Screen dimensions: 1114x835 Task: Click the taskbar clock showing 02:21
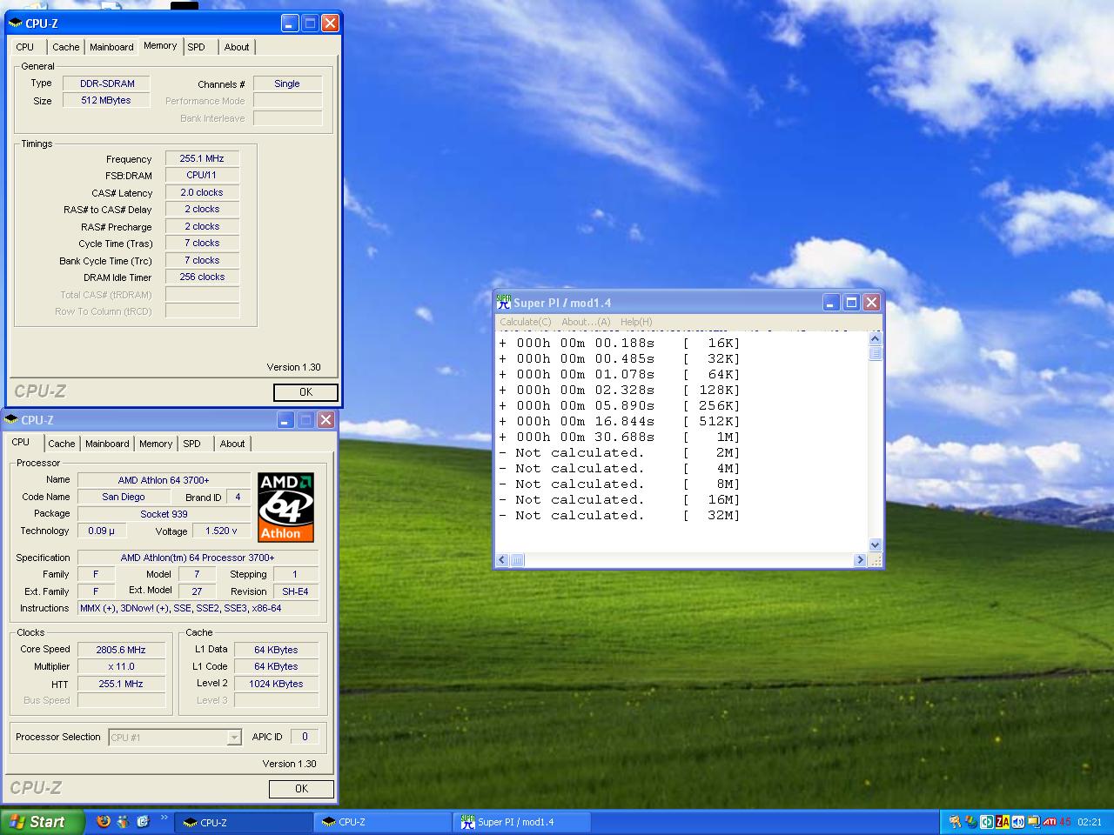click(x=1090, y=822)
